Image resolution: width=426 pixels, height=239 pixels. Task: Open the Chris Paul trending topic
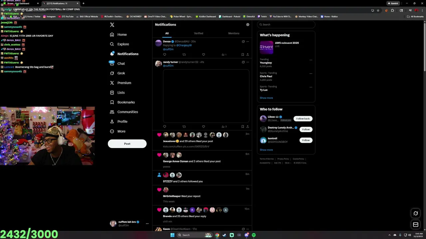pyautogui.click(x=266, y=76)
